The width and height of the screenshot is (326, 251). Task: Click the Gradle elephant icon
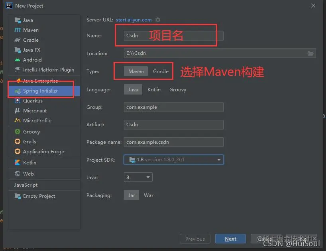pyautogui.click(x=18, y=40)
